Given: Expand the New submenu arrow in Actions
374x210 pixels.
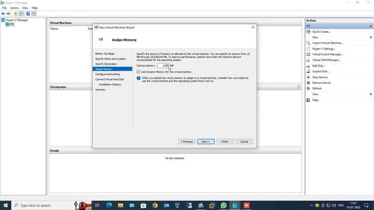Looking at the screenshot, I should coord(371,37).
